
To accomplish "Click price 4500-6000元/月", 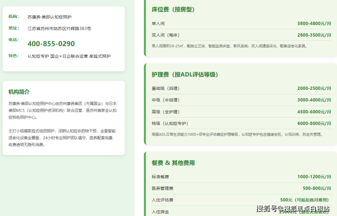I will click(314, 112).
